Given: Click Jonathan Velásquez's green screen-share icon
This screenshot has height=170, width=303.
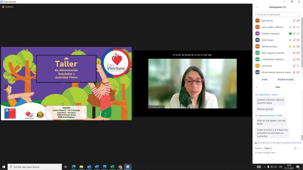Looking at the screenshot, I should click(x=290, y=34).
